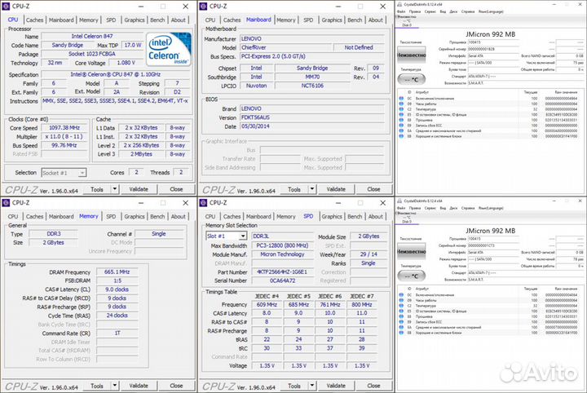Open the Tools dropdown arrow in the CPU-Z Motherboard window
587x393 pixels.
tap(312, 189)
